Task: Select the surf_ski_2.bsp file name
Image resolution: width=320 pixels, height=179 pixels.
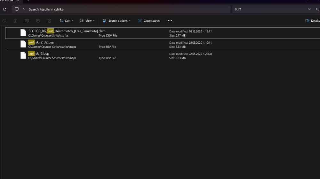Action: point(38,54)
